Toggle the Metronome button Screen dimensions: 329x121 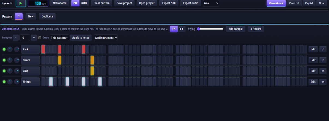[60, 3]
